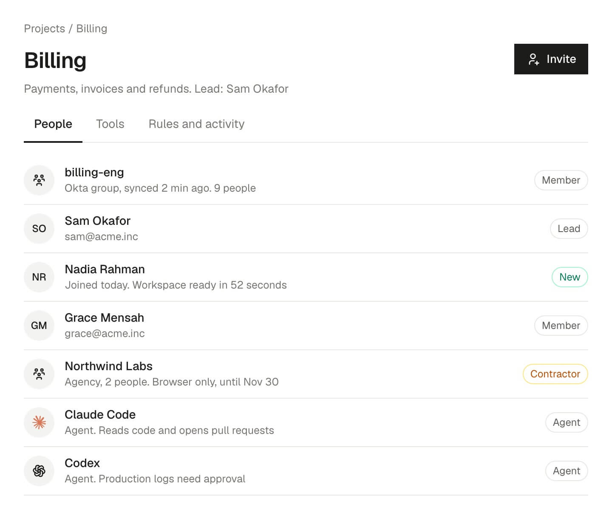Open the Tools tab
612x510 pixels.
[x=110, y=124]
